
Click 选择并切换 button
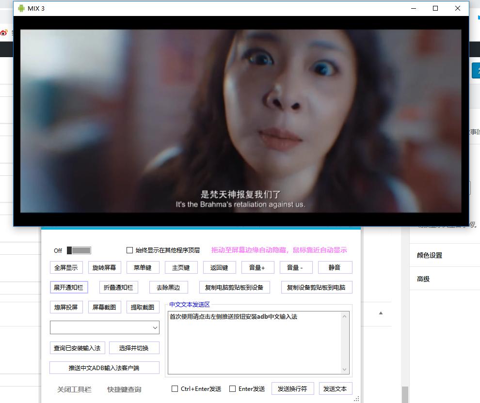134,348
